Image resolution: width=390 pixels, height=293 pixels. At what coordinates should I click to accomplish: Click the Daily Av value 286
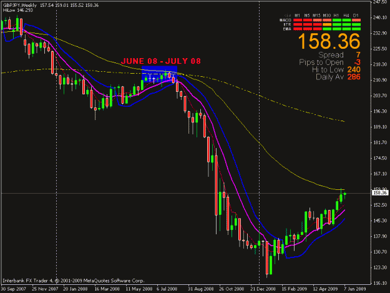[354, 77]
